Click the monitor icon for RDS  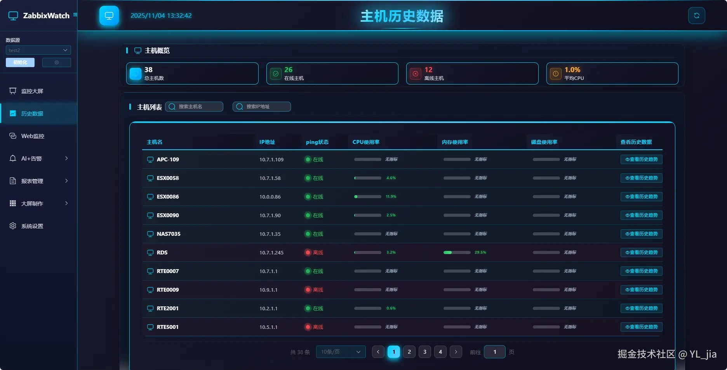click(x=150, y=252)
